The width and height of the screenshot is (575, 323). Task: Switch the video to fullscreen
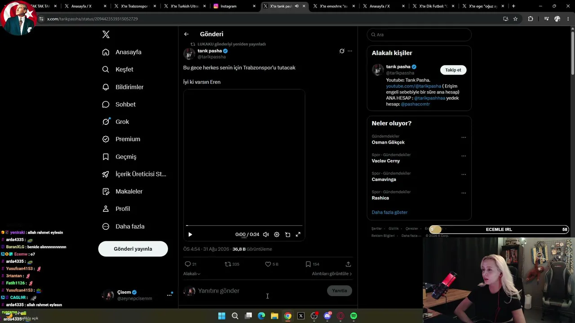click(x=298, y=235)
